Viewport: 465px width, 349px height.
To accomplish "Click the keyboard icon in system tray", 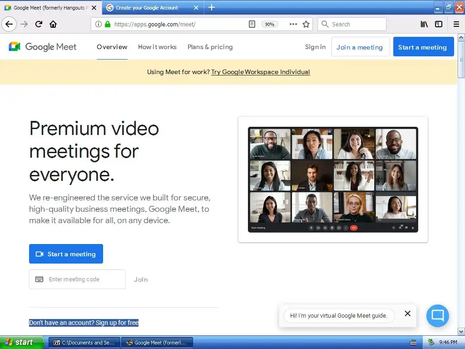I will pos(413,343).
